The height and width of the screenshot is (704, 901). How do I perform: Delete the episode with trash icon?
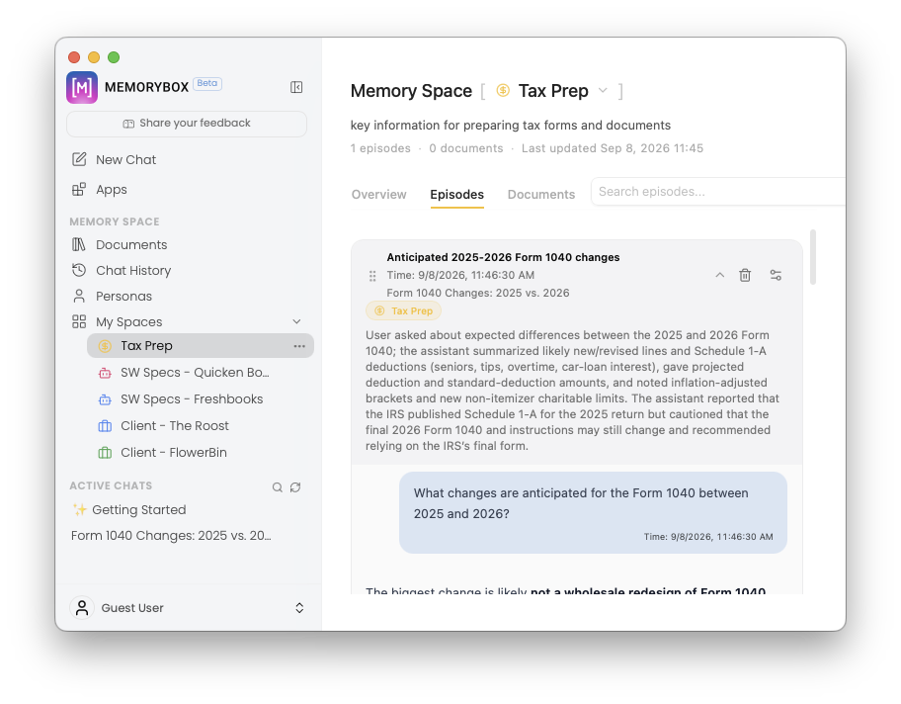pyautogui.click(x=745, y=276)
